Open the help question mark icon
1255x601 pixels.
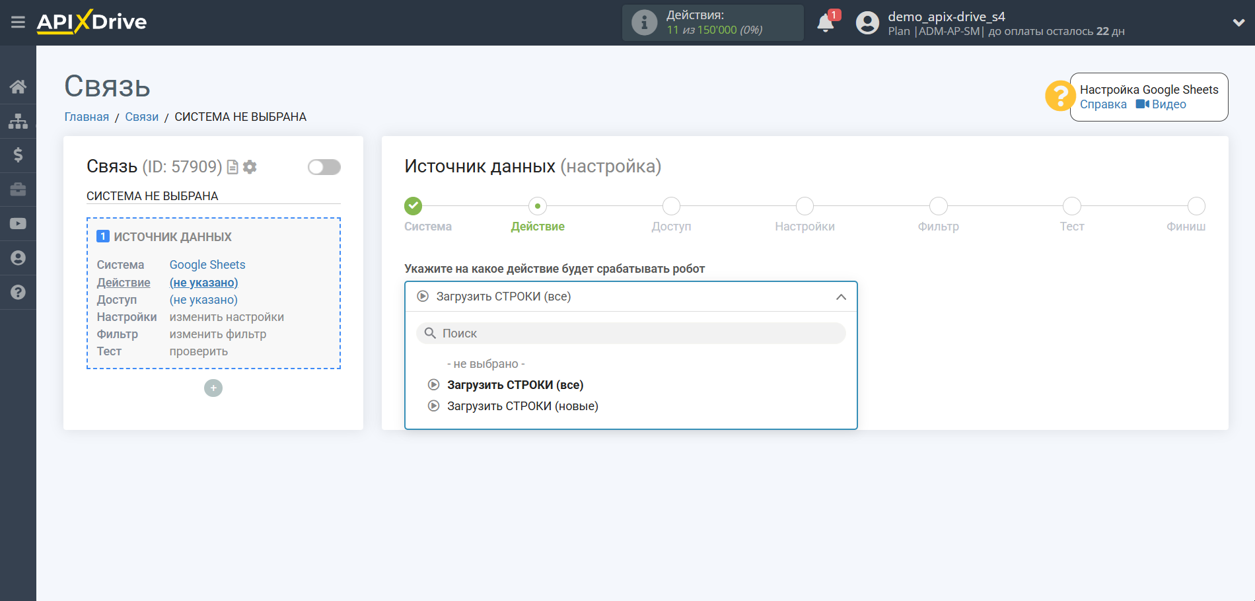coord(18,292)
